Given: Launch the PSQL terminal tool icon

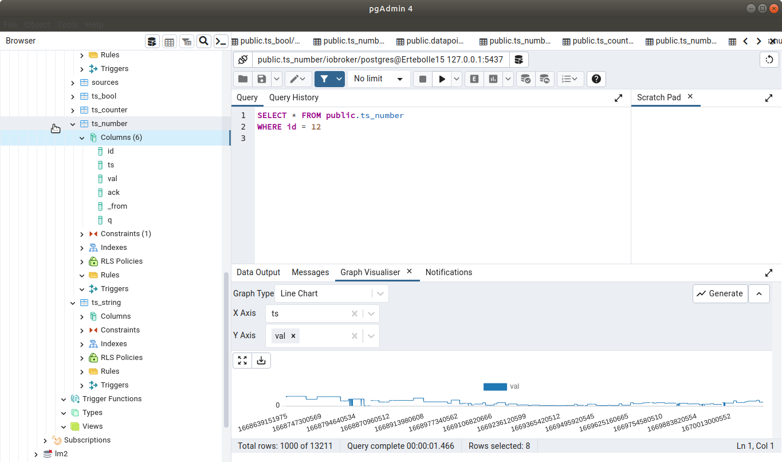Looking at the screenshot, I should pyautogui.click(x=221, y=41).
